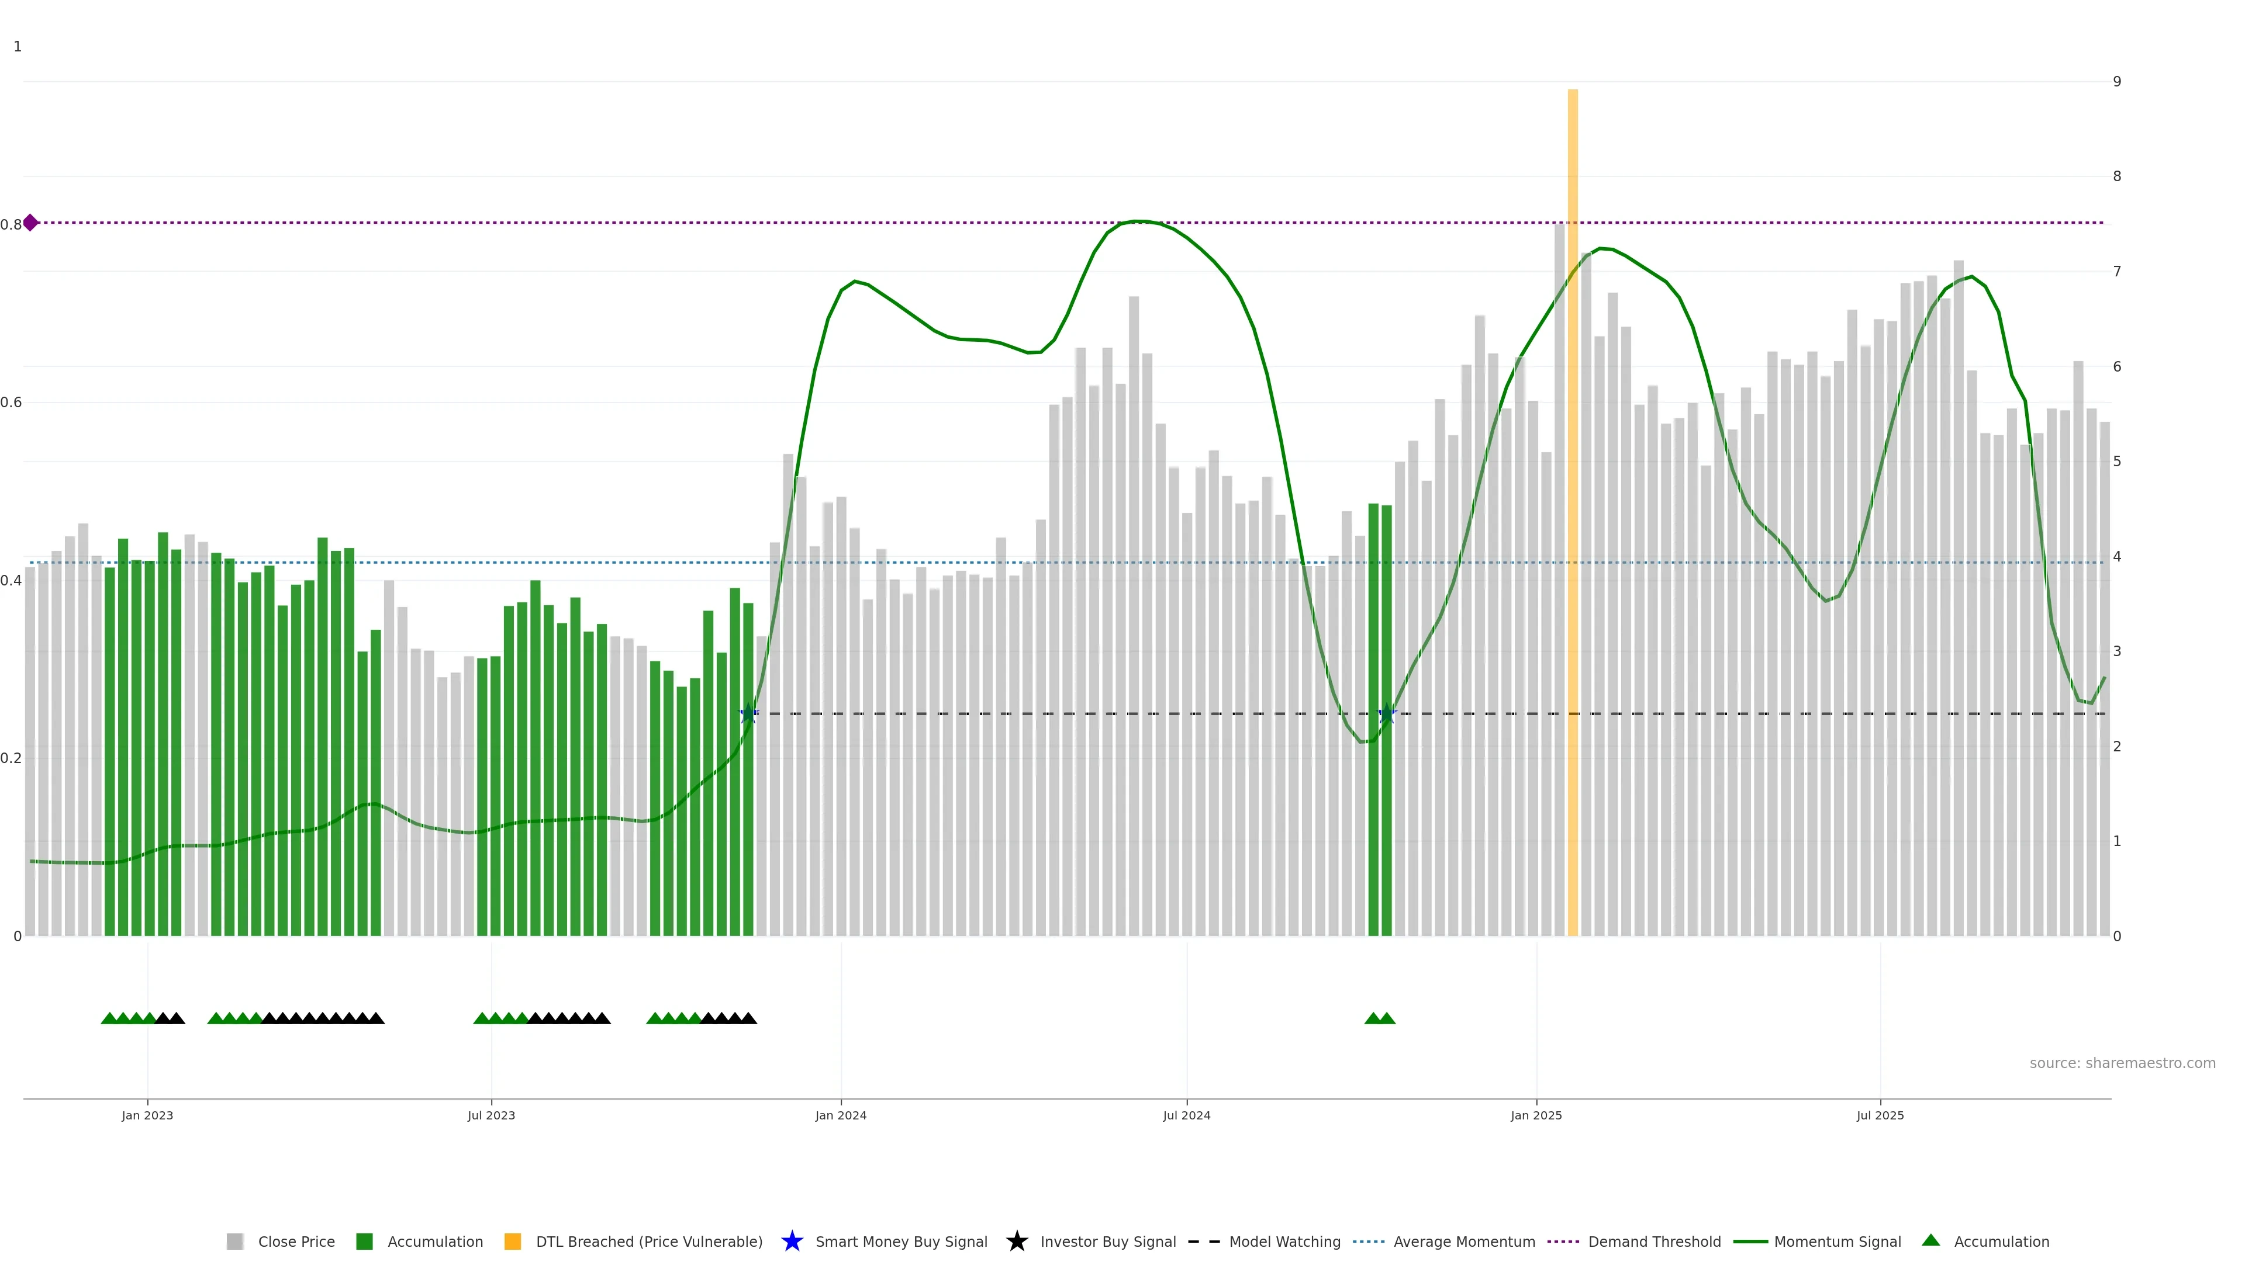Toggle the Model Watching legend entry

click(x=1284, y=1241)
